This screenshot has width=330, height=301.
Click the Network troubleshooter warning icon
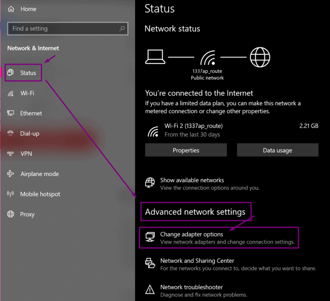click(x=150, y=289)
